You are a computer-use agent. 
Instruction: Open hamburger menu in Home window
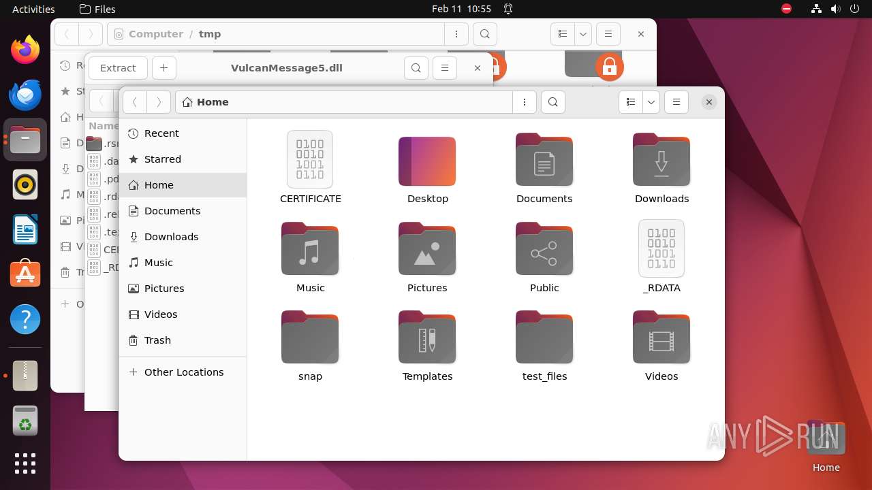coord(676,102)
